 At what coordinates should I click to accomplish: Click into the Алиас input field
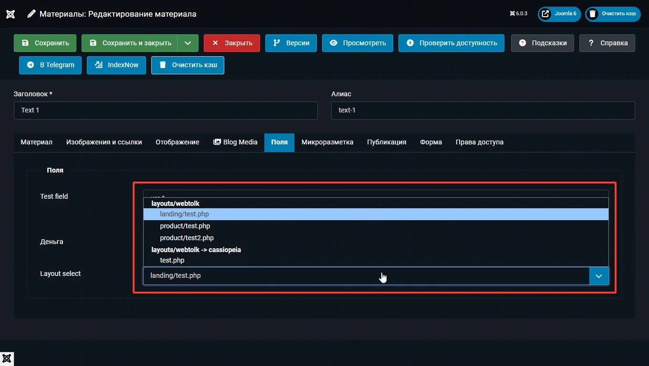point(482,110)
